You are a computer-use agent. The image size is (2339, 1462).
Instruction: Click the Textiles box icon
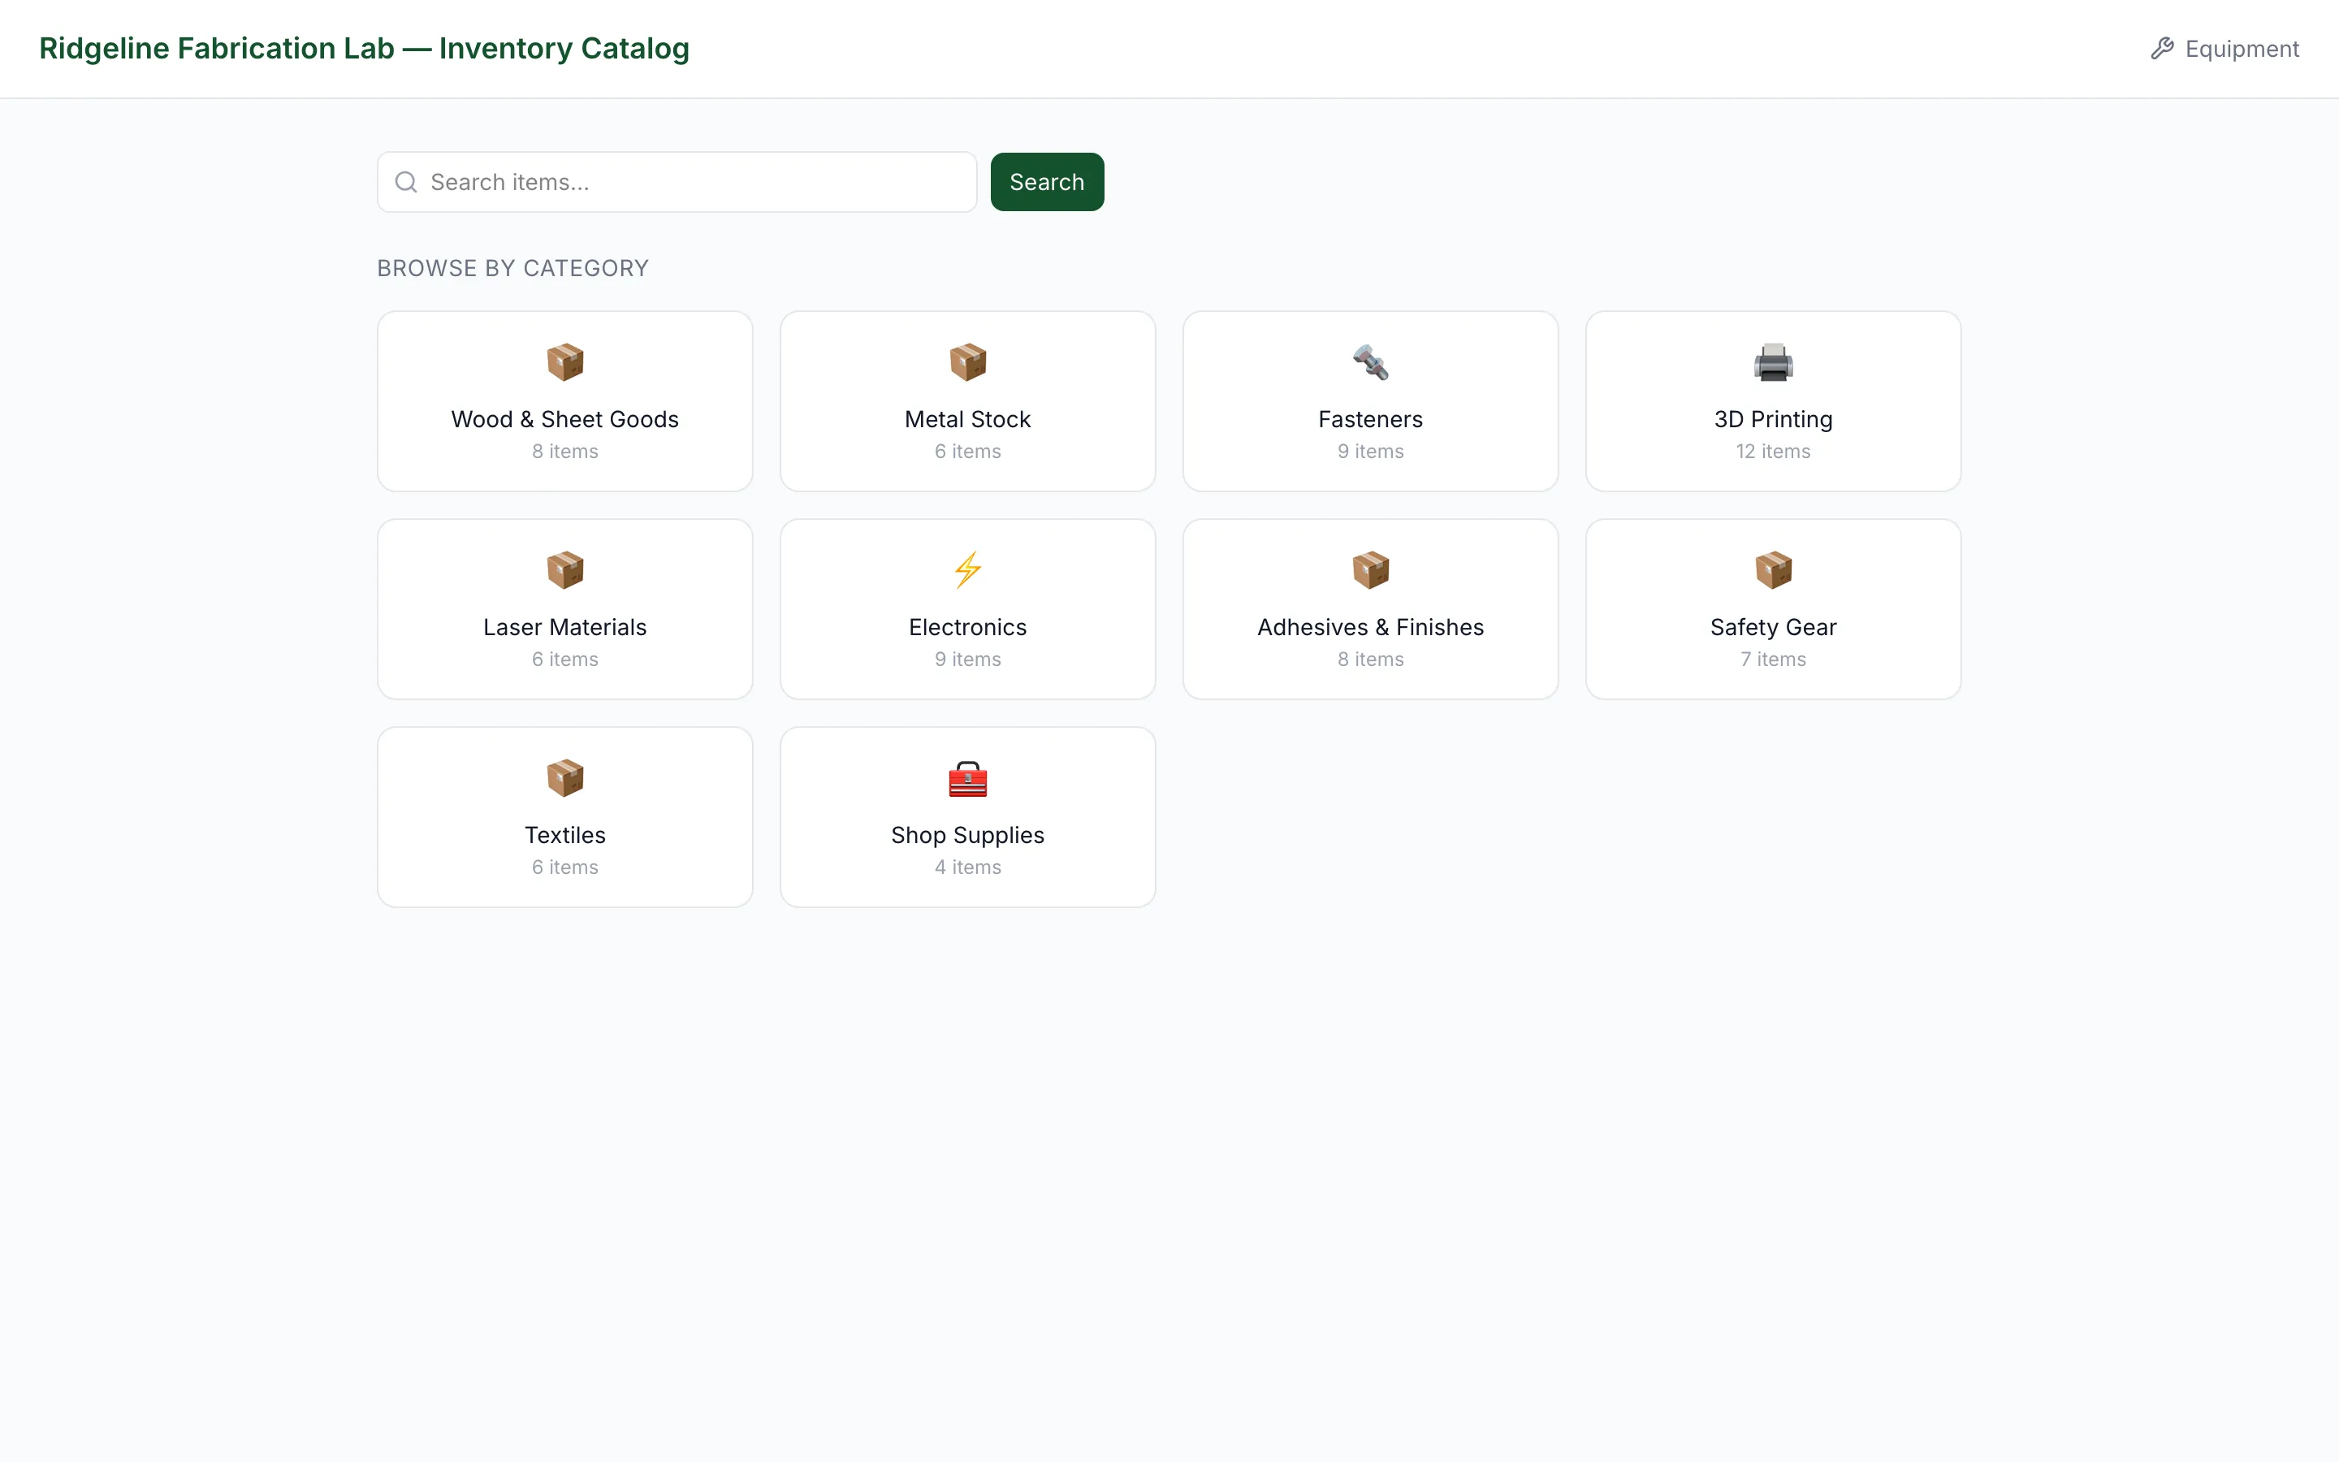coord(564,778)
